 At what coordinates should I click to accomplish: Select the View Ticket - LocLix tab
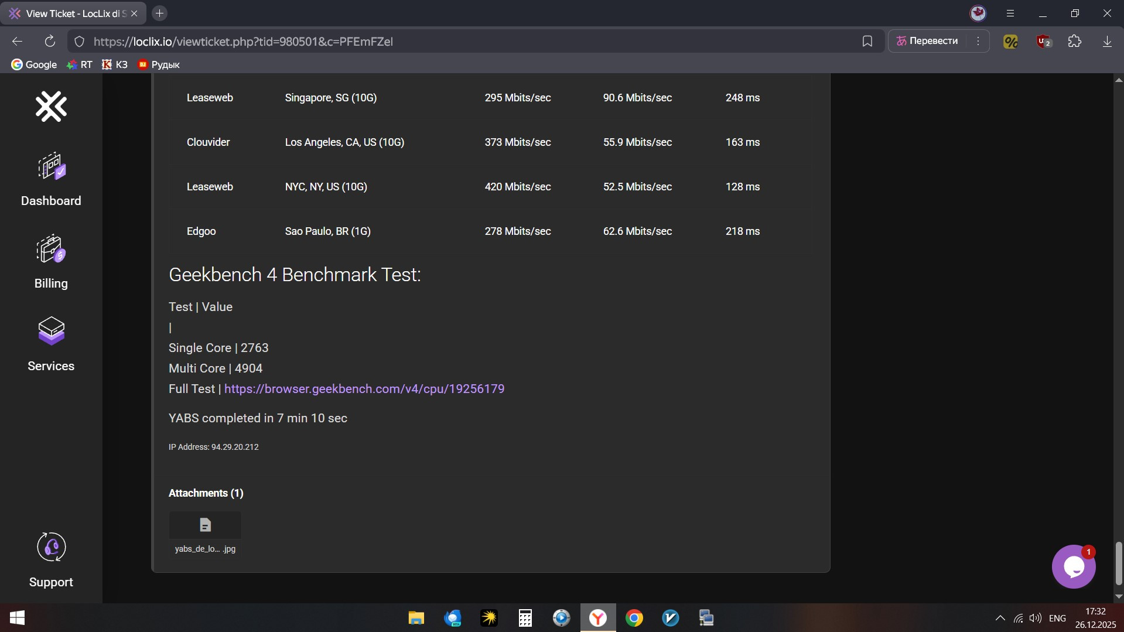pos(73,13)
